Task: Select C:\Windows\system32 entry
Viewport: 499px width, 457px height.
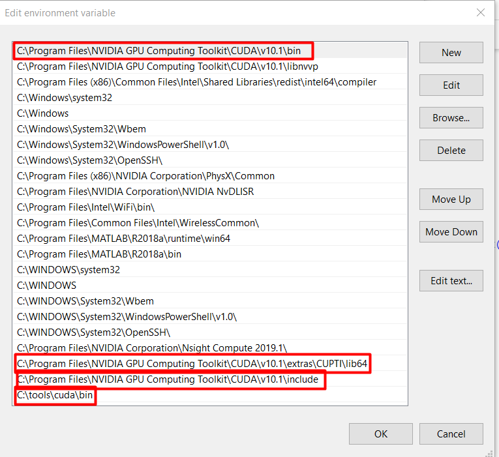Action: pos(210,97)
